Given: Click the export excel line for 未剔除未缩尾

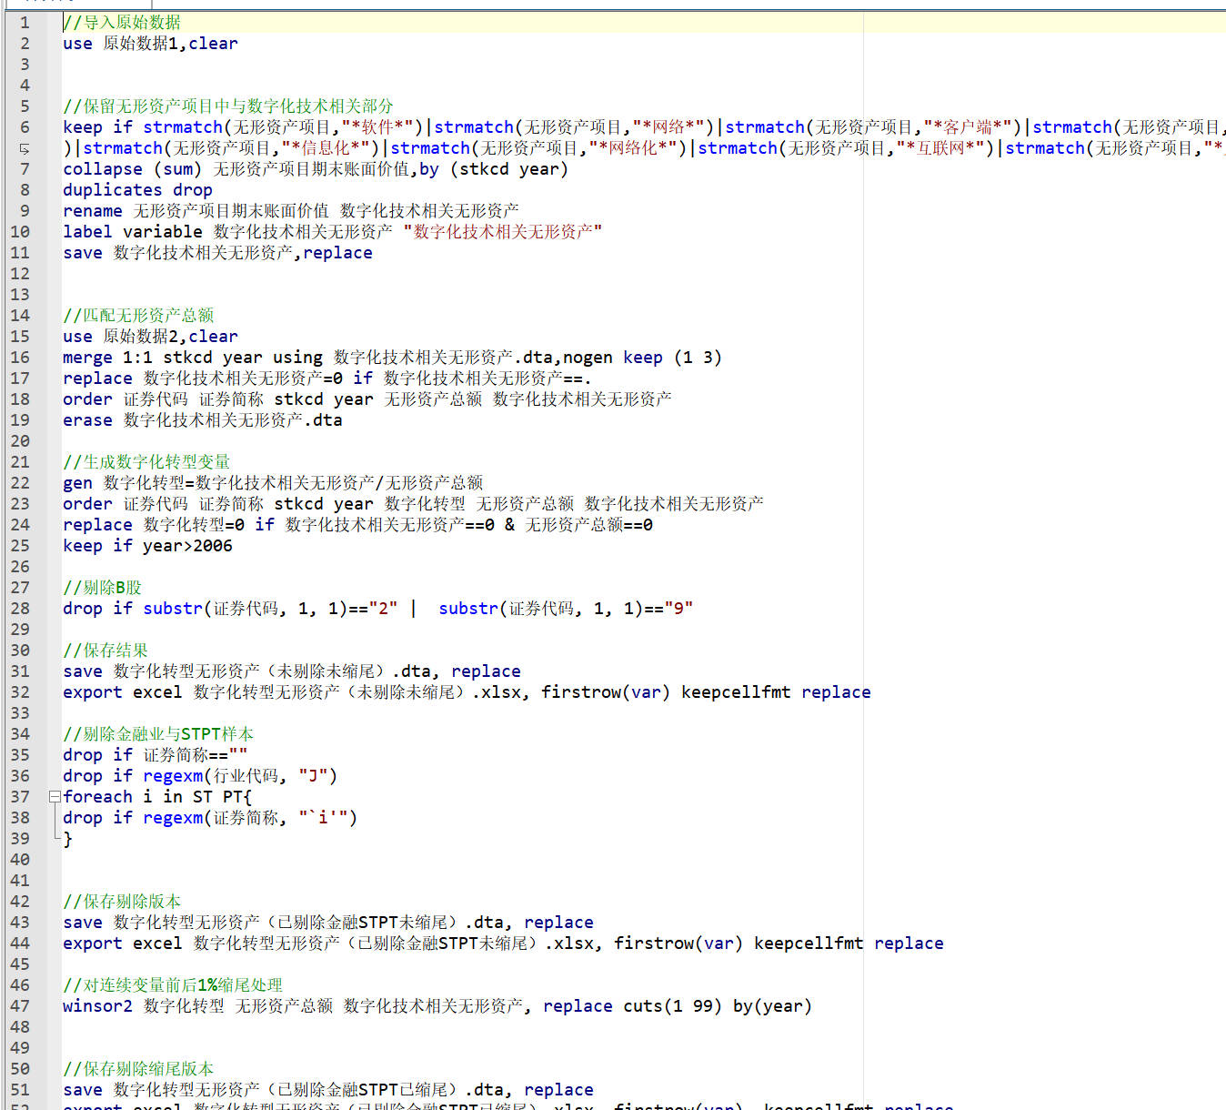Looking at the screenshot, I should click(x=467, y=691).
